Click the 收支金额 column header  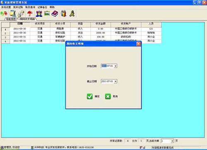click(x=101, y=24)
